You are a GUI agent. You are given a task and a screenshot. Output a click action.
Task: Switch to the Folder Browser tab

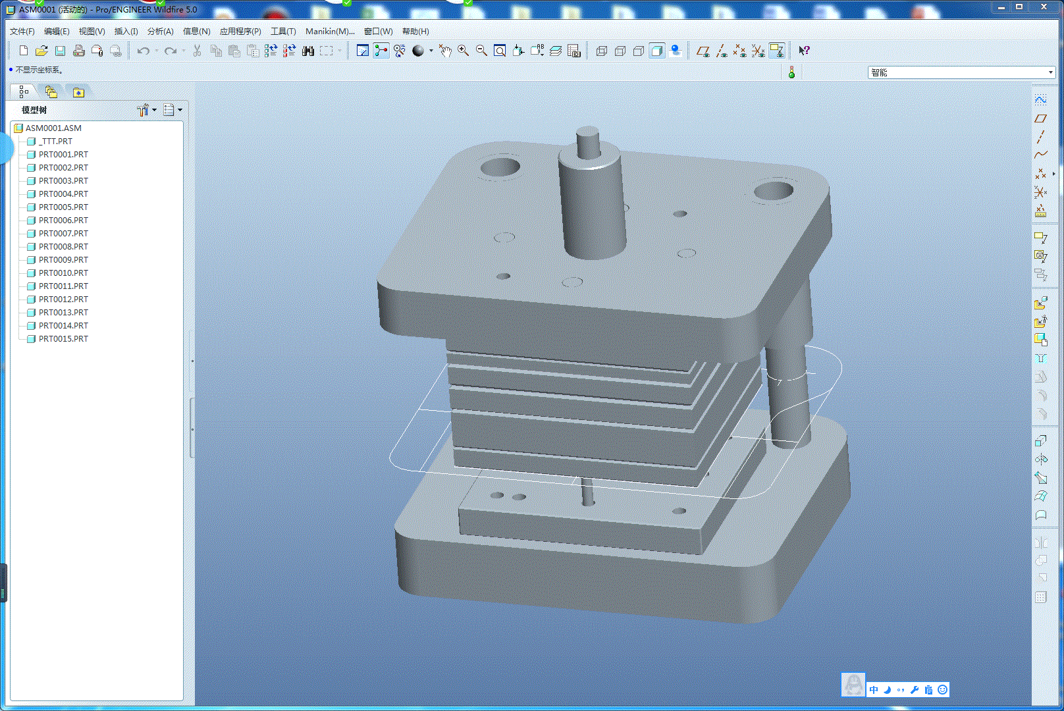(x=51, y=92)
